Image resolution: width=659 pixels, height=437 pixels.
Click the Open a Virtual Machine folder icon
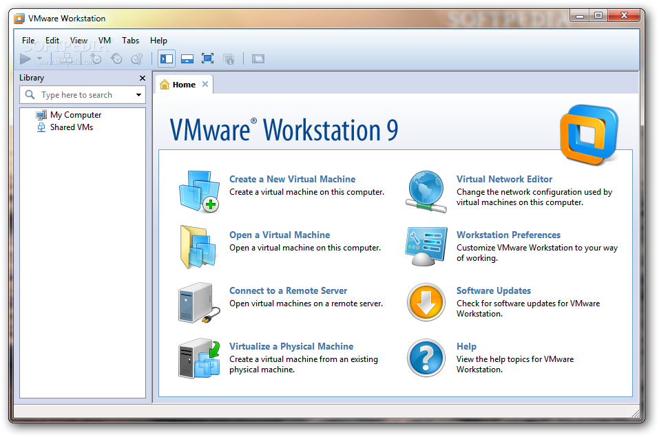pos(198,246)
